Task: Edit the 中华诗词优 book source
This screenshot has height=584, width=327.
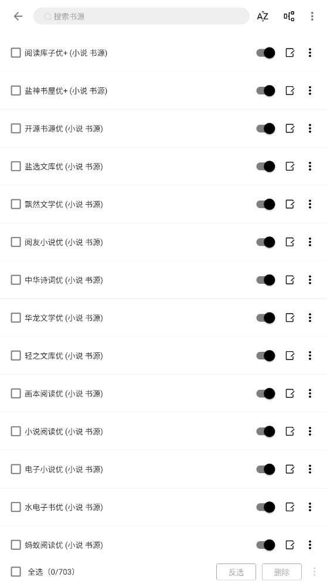Action: coord(289,280)
